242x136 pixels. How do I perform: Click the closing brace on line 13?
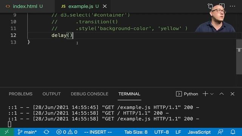[29, 42]
